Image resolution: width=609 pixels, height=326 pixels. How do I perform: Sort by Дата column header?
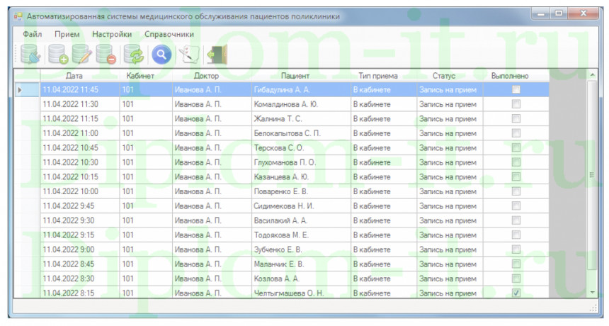coord(79,76)
